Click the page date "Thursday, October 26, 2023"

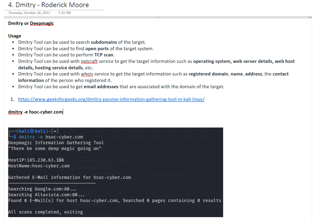point(29,13)
